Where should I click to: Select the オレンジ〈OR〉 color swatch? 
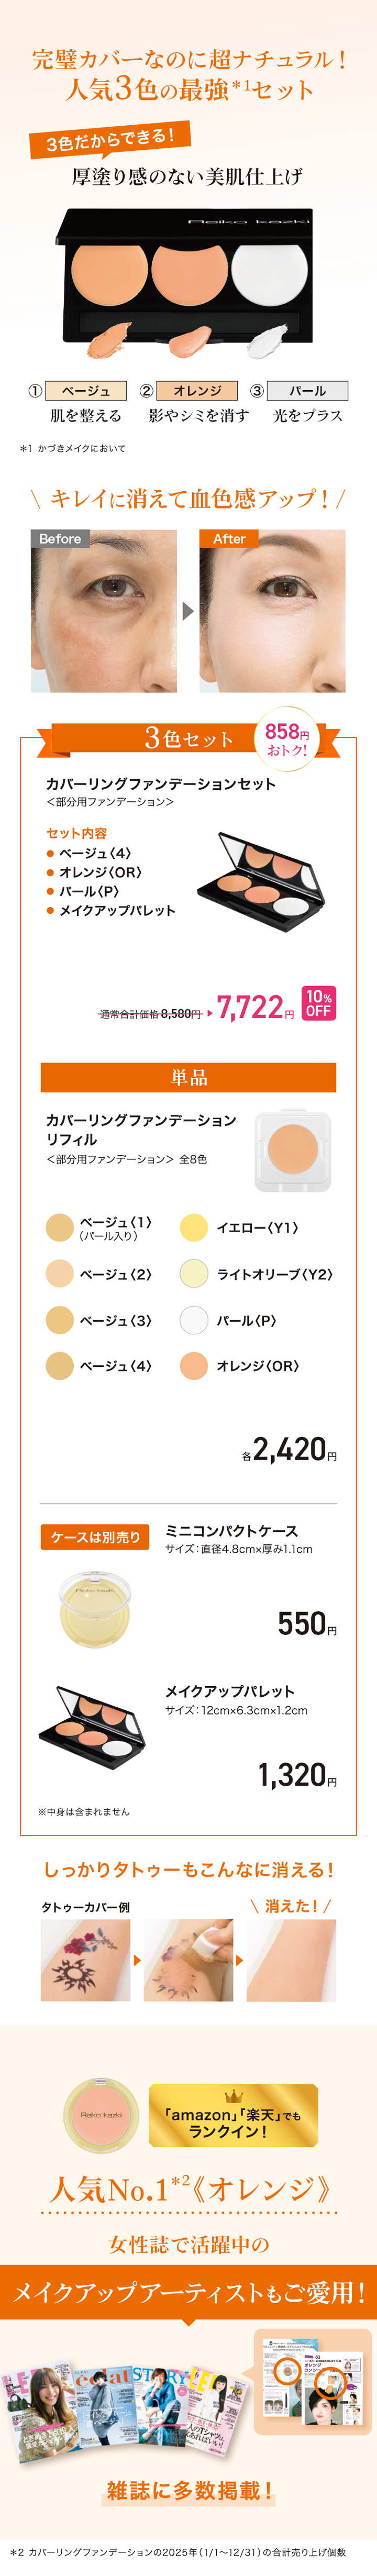[194, 1365]
